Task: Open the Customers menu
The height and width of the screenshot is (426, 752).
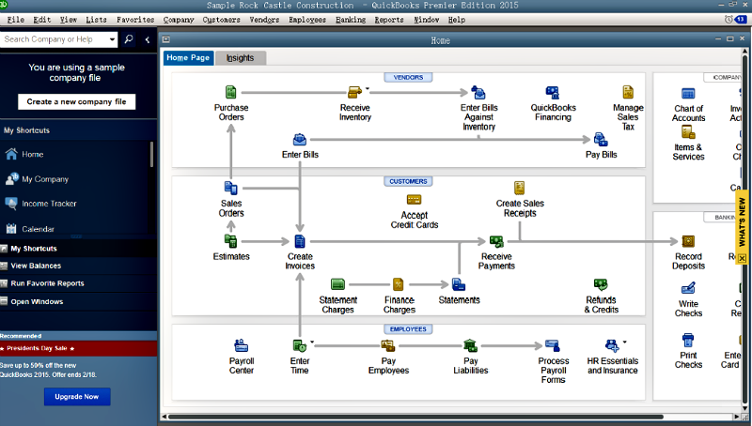Action: [221, 20]
